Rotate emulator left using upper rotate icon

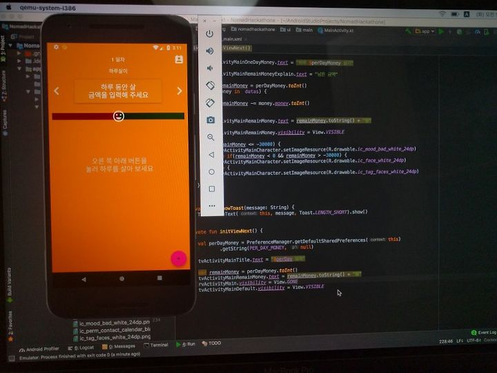point(210,86)
